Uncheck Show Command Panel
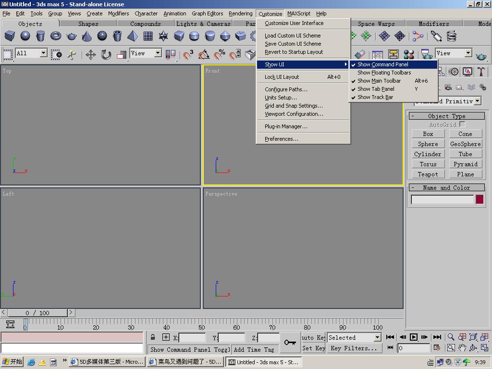492x369 pixels. click(x=394, y=64)
